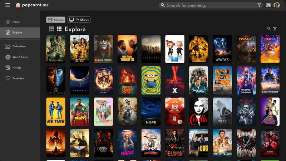This screenshot has width=286, height=161.
Task: Open Collections in sidebar
Action: coord(20,47)
